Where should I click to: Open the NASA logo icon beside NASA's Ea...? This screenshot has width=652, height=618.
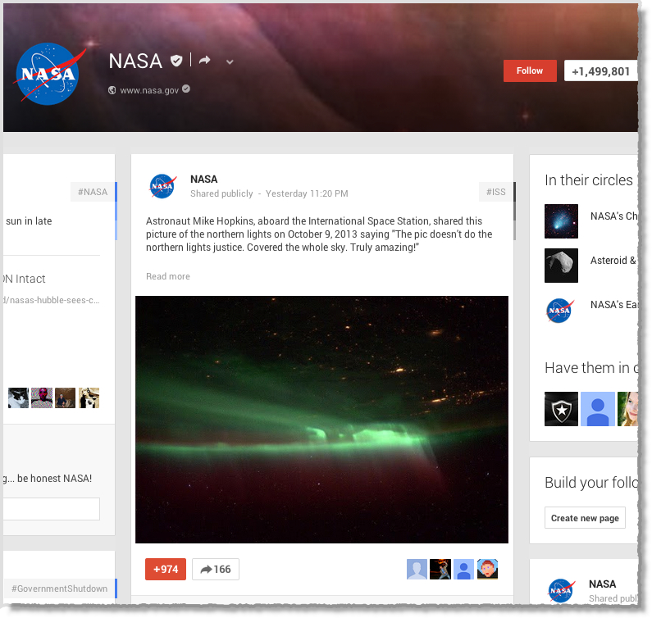[x=559, y=310]
